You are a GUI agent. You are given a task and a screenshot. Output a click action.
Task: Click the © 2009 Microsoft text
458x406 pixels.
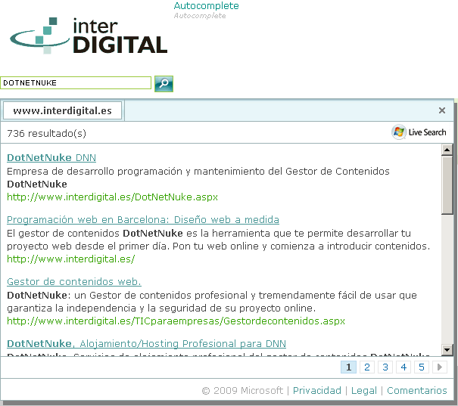(242, 390)
